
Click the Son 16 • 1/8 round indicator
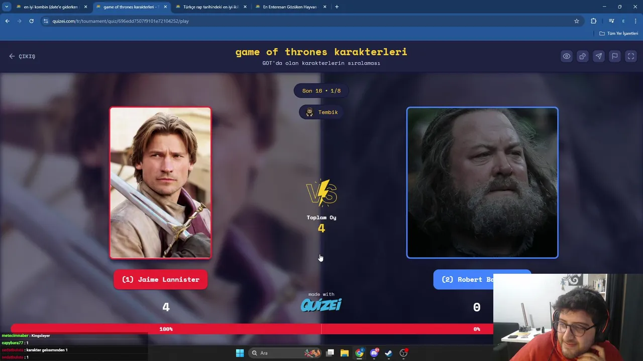tap(321, 91)
